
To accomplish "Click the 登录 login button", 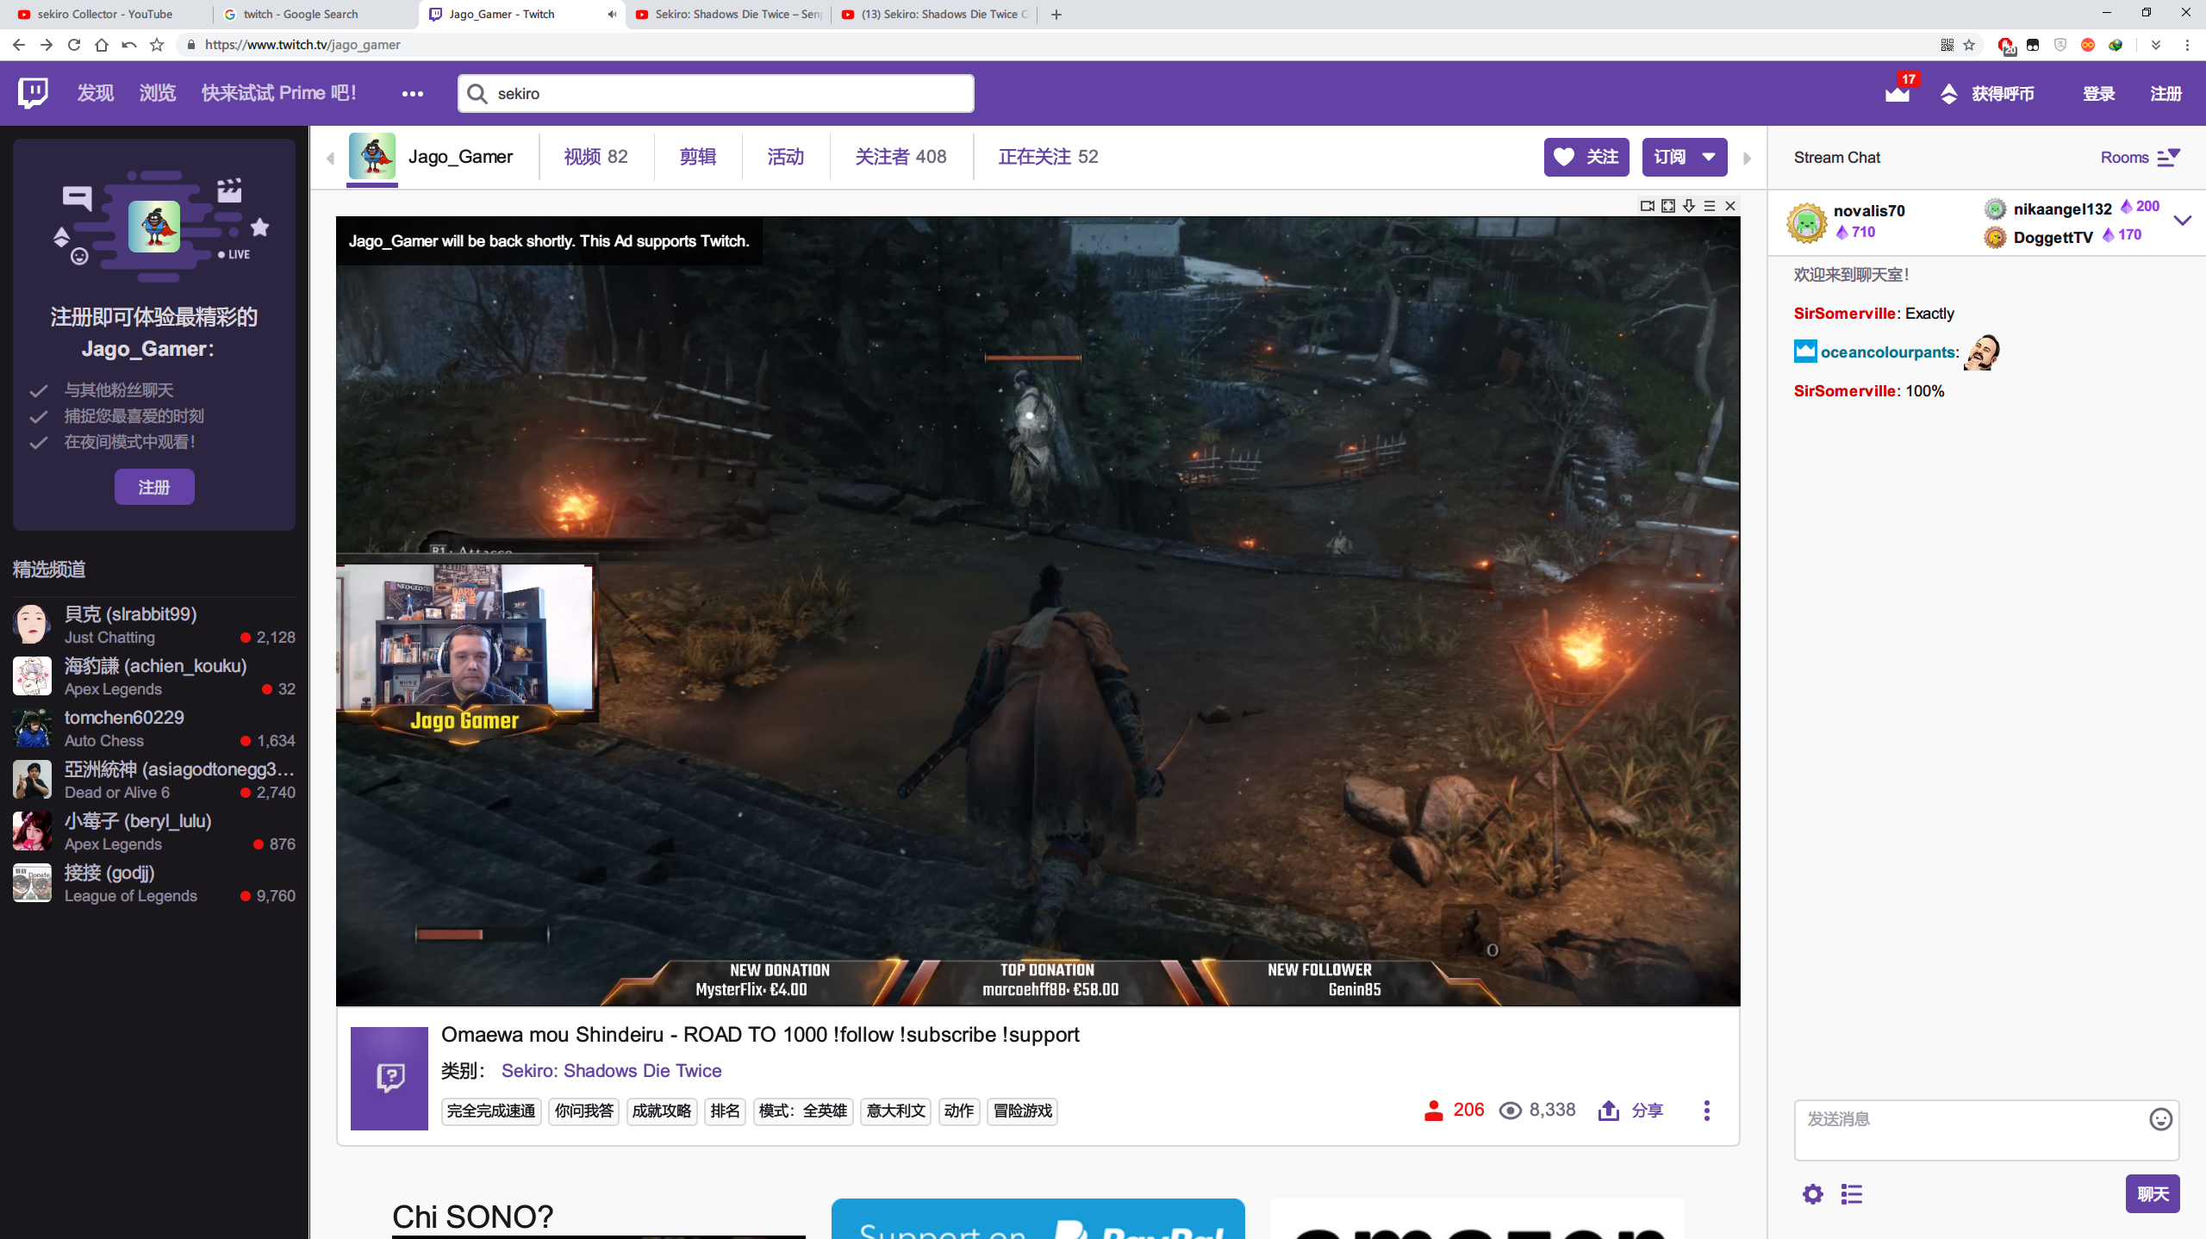I will point(2098,93).
